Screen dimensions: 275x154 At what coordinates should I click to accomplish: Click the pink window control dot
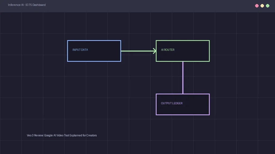click(257, 6)
